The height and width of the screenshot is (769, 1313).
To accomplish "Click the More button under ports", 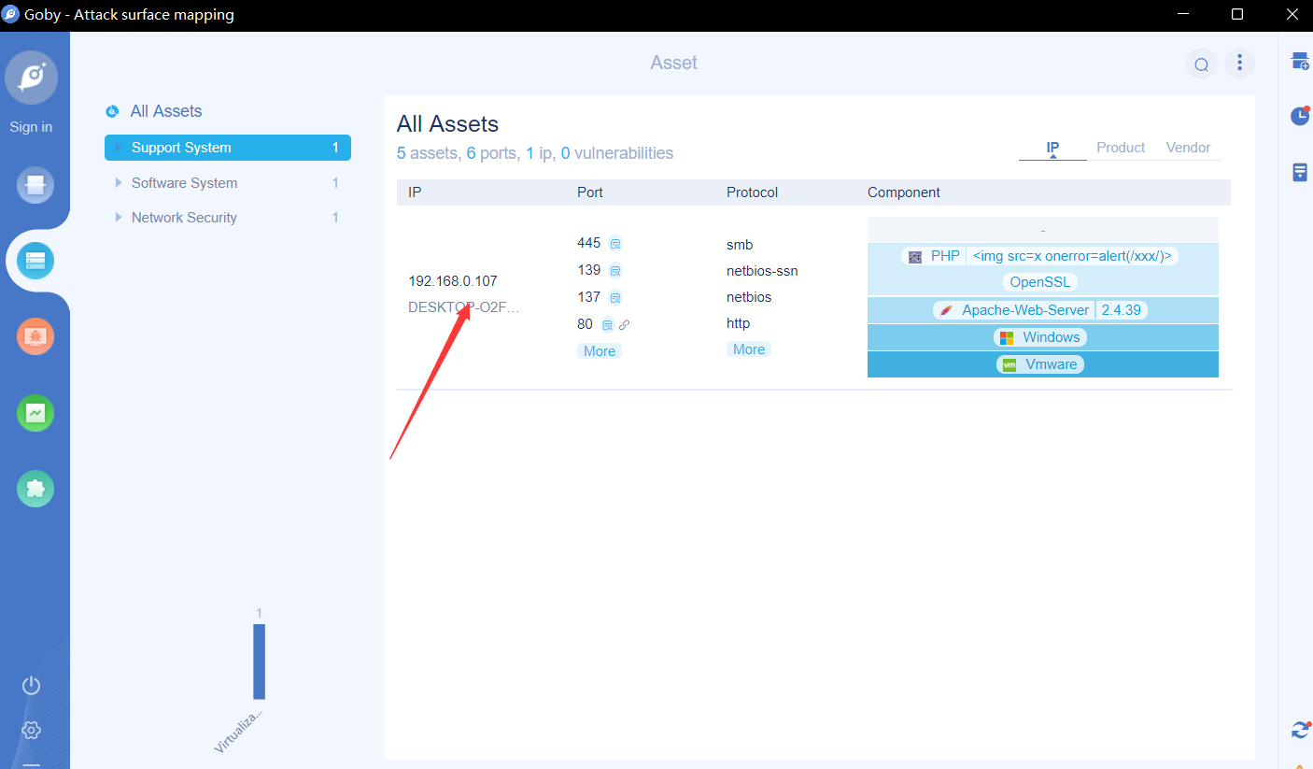I will pos(600,351).
